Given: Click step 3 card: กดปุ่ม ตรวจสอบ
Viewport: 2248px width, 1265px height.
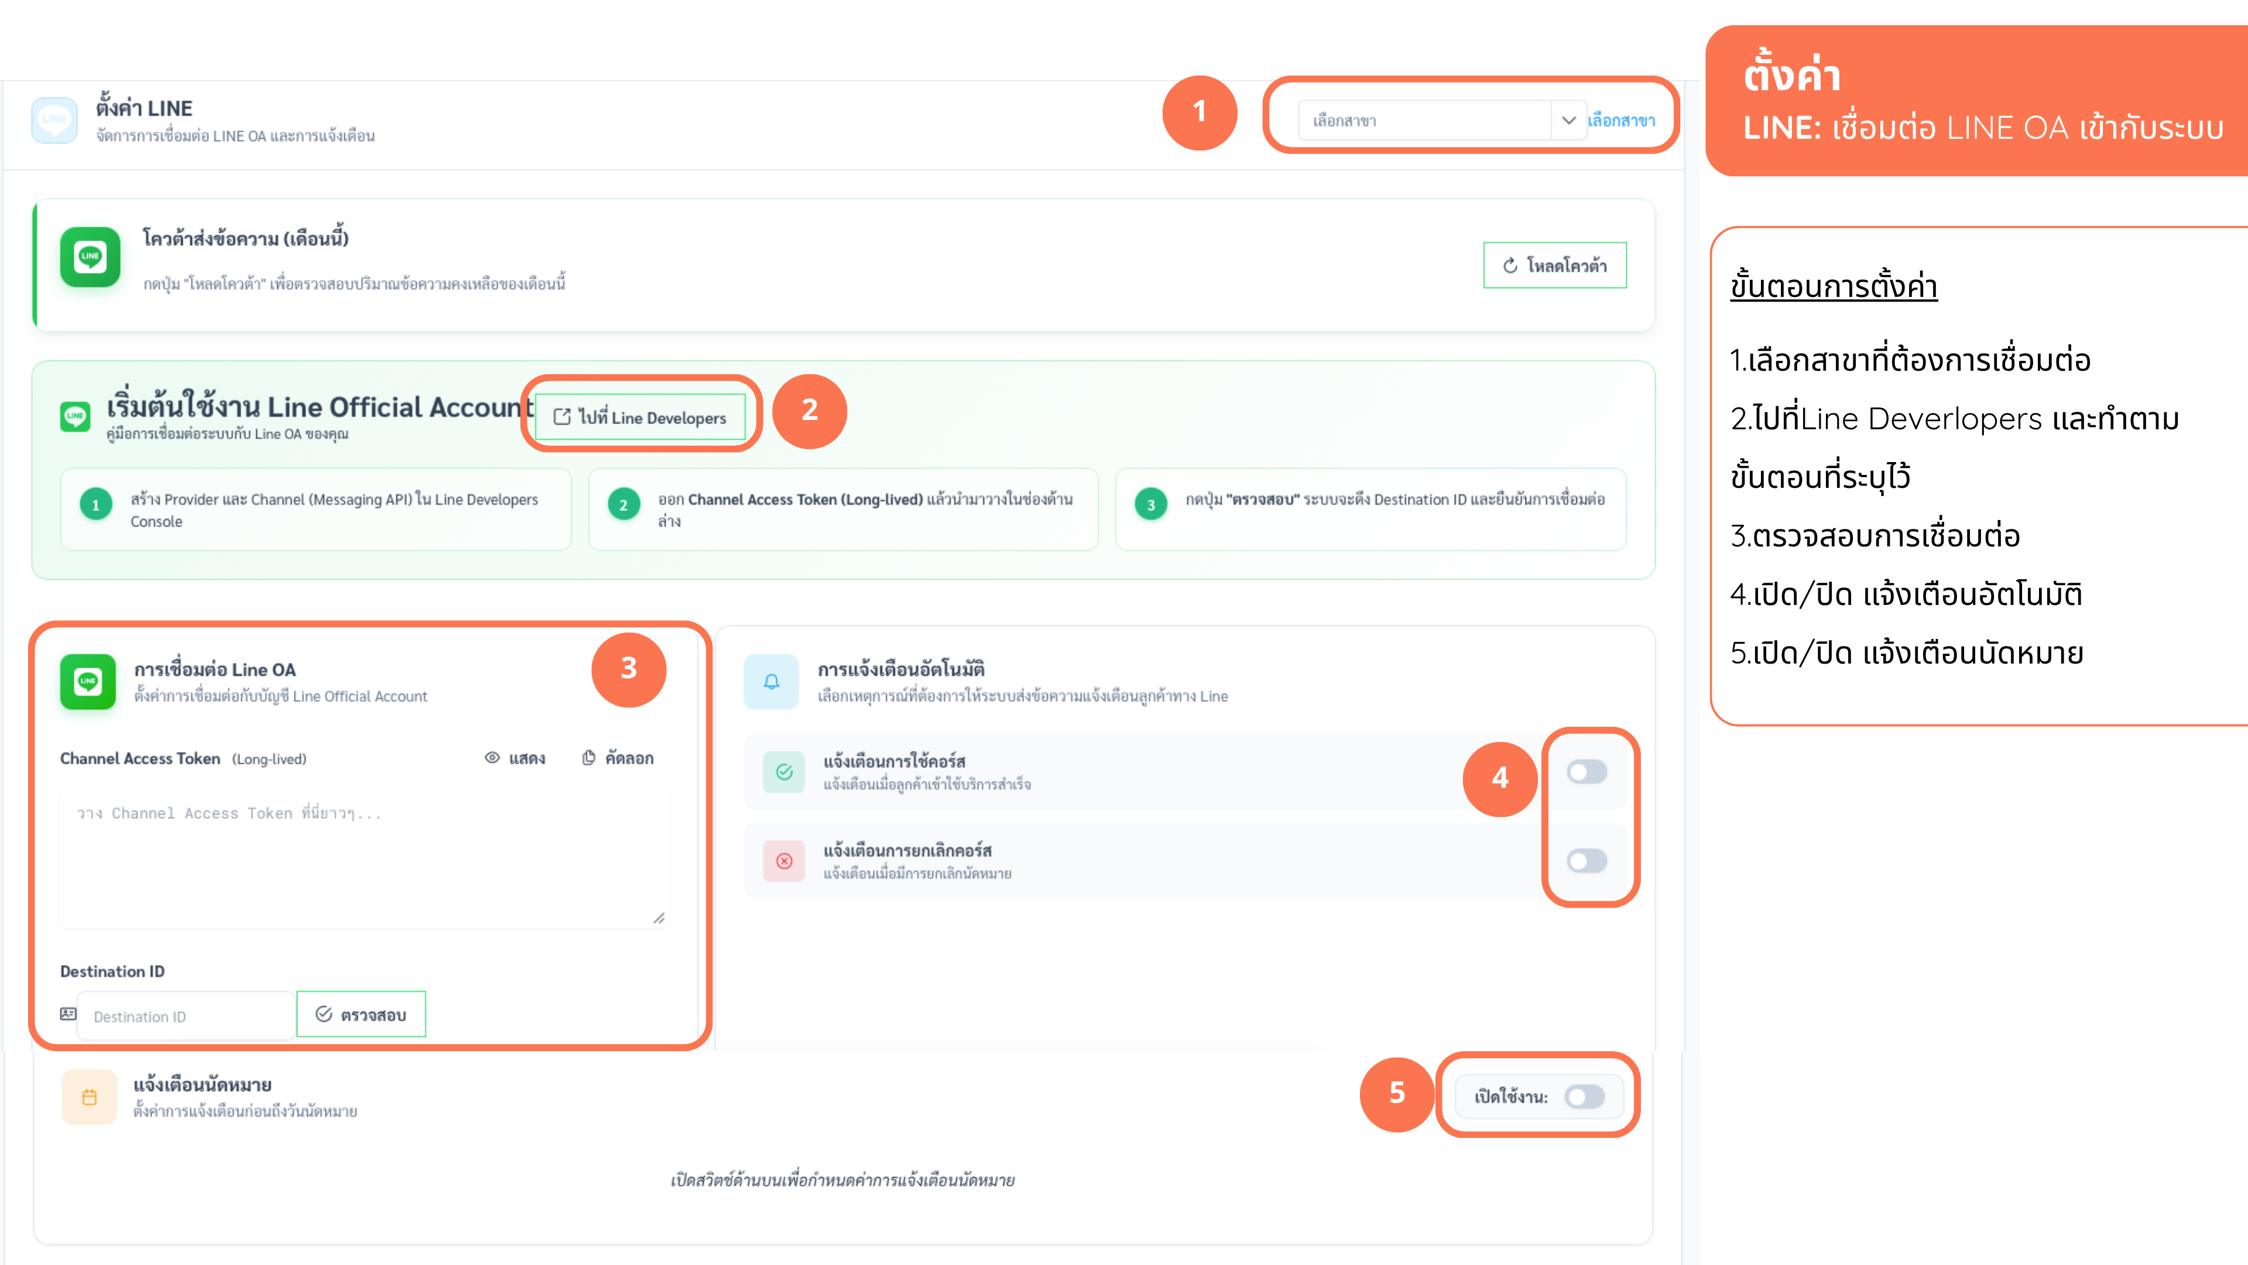Looking at the screenshot, I should pos(1371,510).
